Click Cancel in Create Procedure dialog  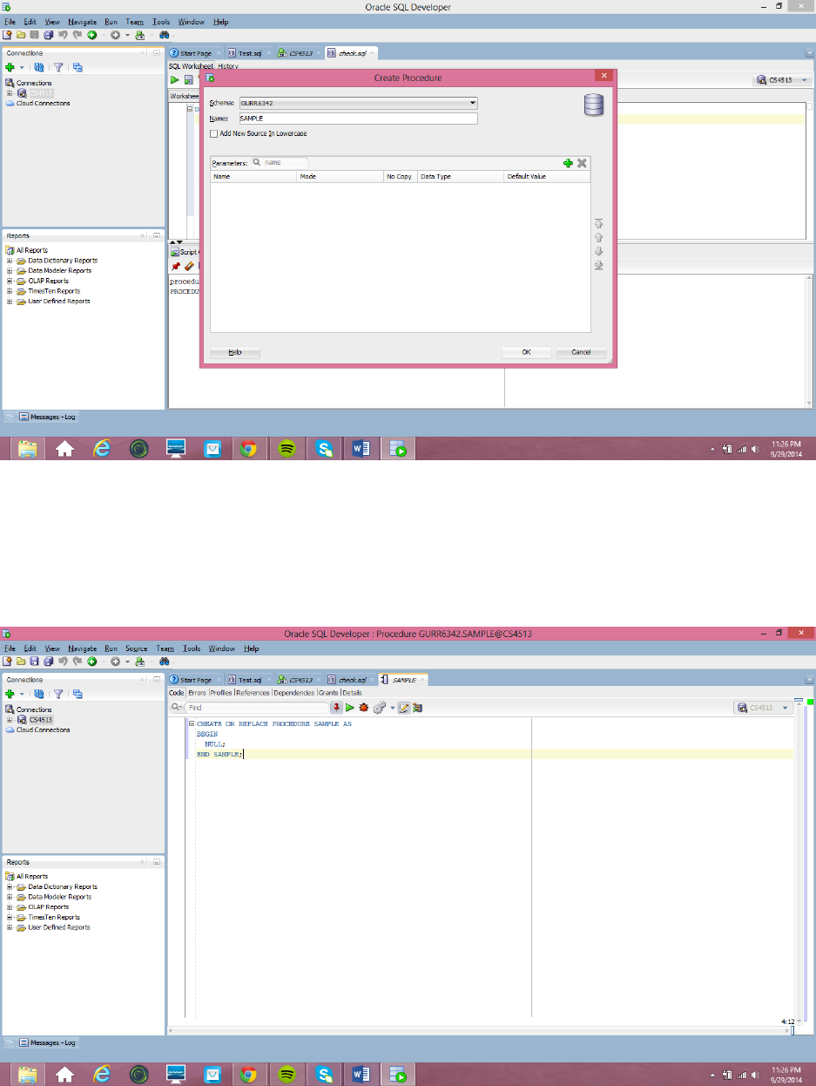point(581,352)
